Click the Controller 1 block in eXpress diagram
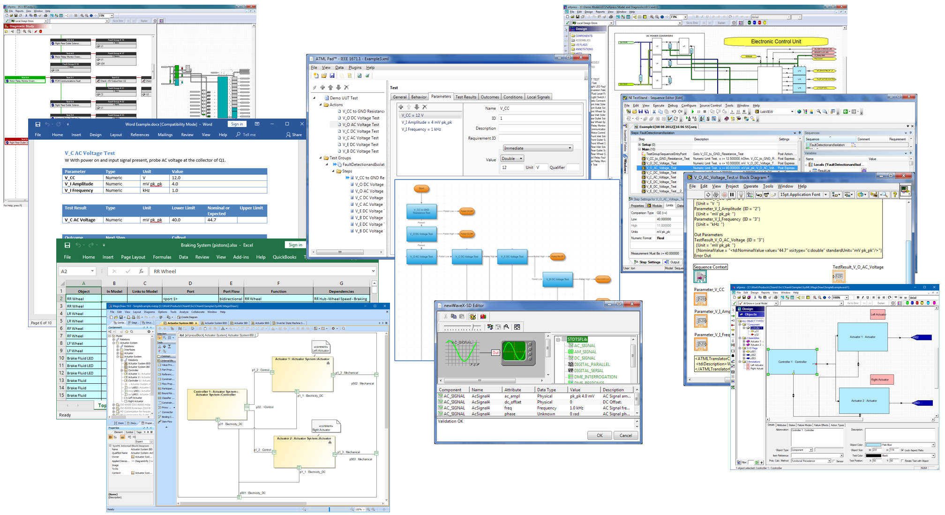This screenshot has width=945, height=515. pos(792,362)
